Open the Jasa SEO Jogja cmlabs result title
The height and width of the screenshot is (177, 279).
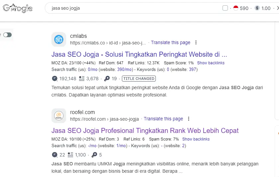pos(139,54)
